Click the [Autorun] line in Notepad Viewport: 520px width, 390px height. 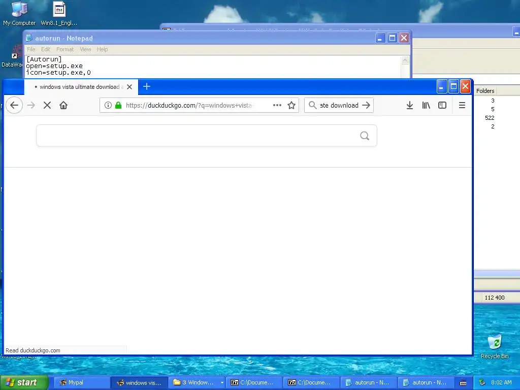coord(44,59)
